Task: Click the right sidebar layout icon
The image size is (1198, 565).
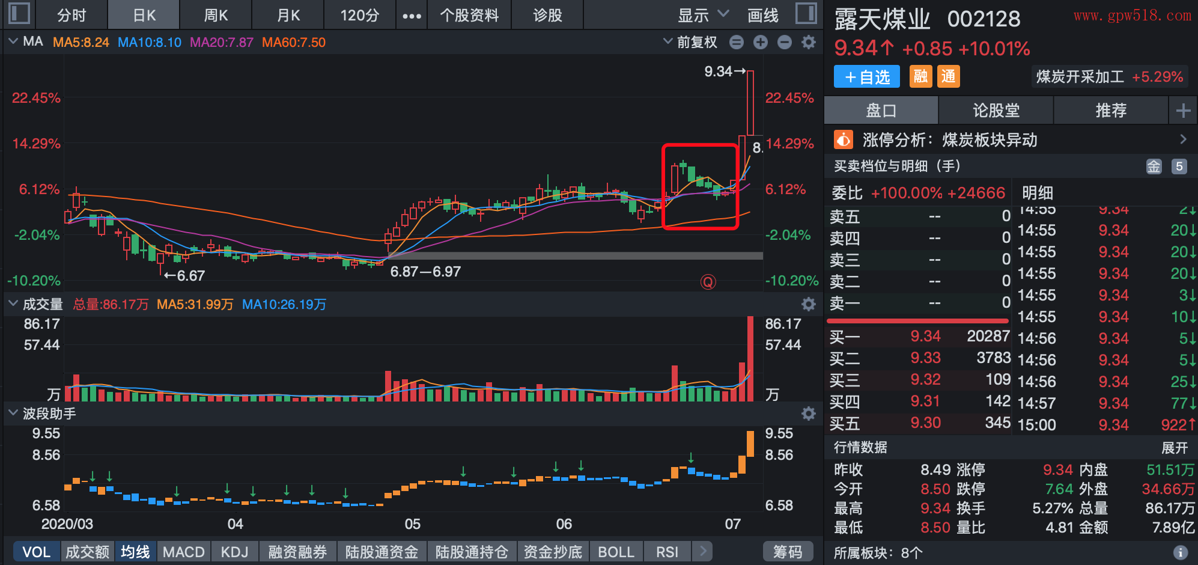Action: (806, 13)
